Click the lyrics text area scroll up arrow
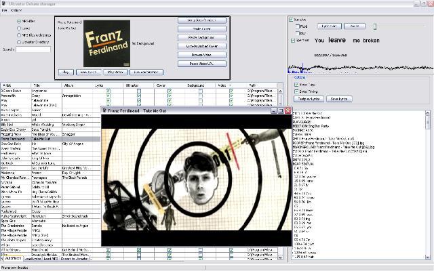 [x=427, y=113]
